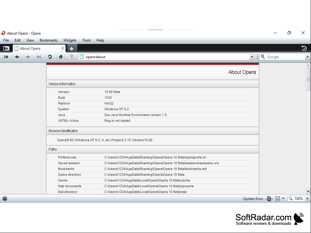Click the About Opera page title
Image resolution: width=311 pixels, height=233 pixels.
coord(242,72)
